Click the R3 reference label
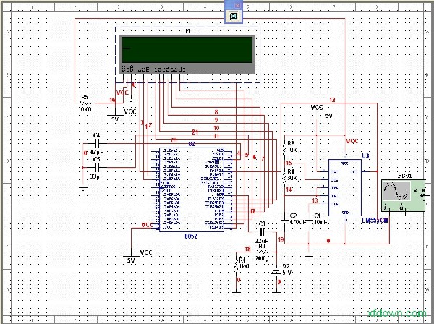Viewport: 434px width, 324px height. (x=262, y=246)
